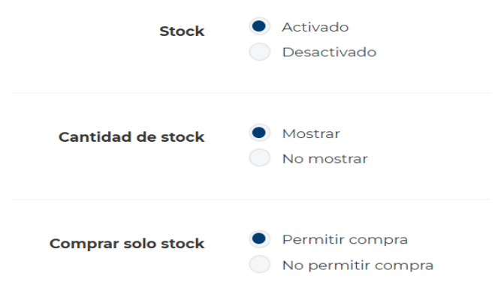Click the No mostrar label text

point(324,159)
